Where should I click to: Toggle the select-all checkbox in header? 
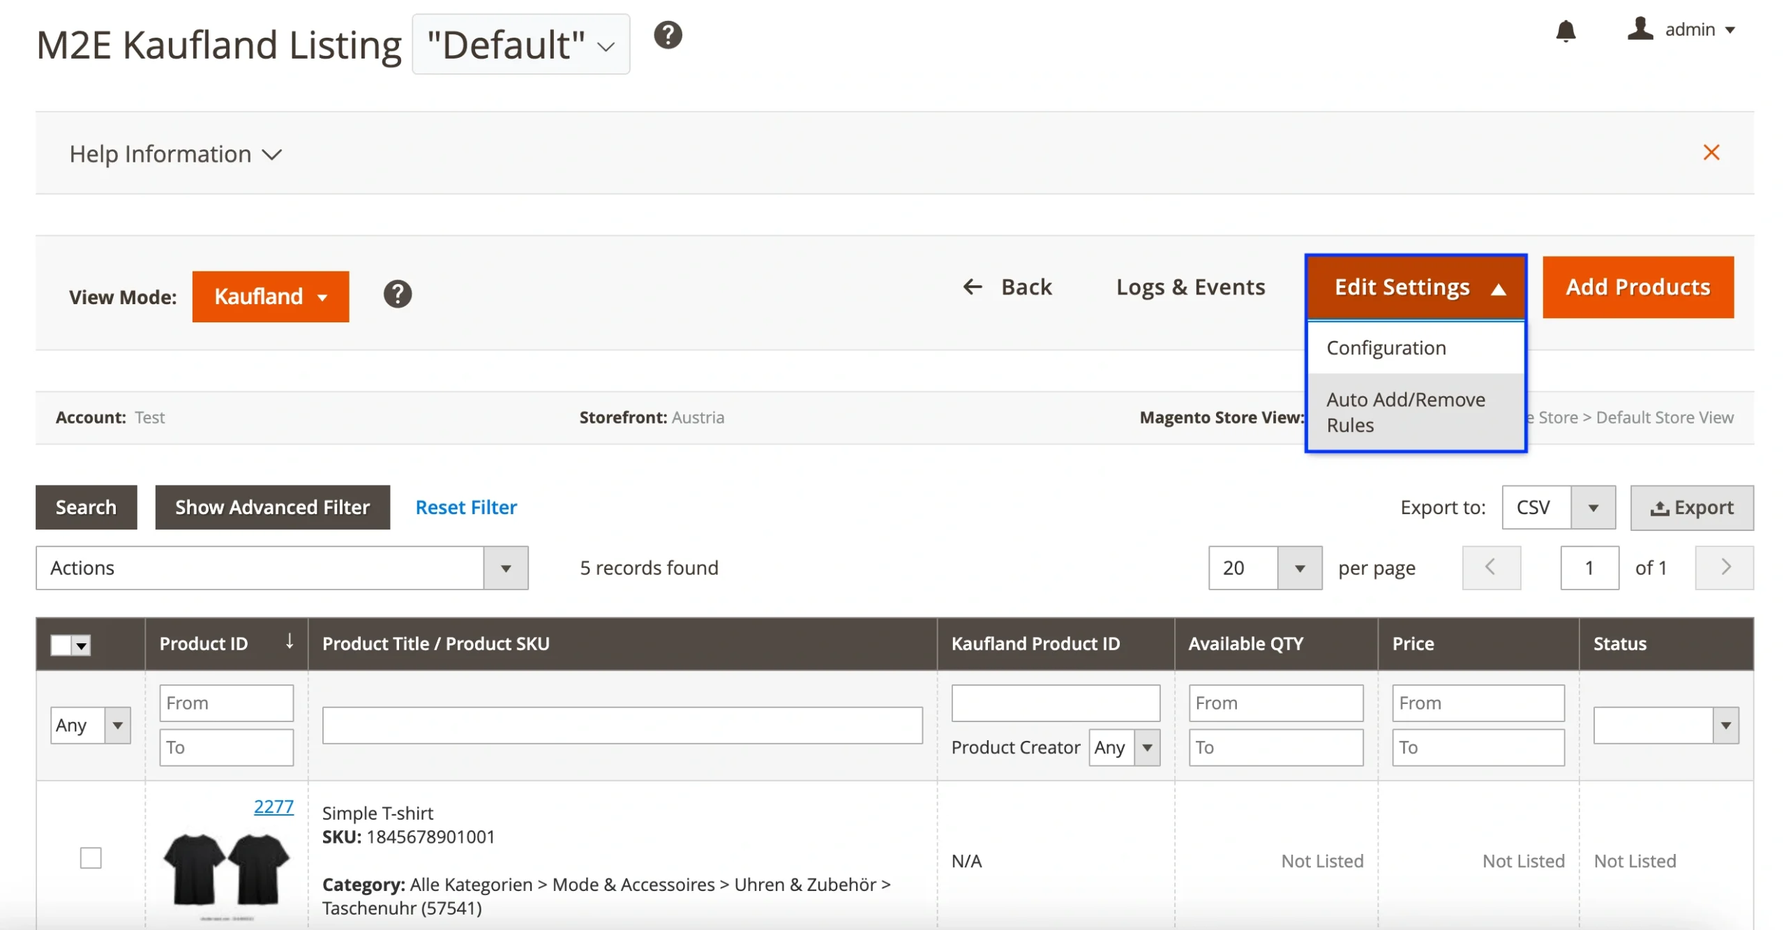[x=60, y=644]
